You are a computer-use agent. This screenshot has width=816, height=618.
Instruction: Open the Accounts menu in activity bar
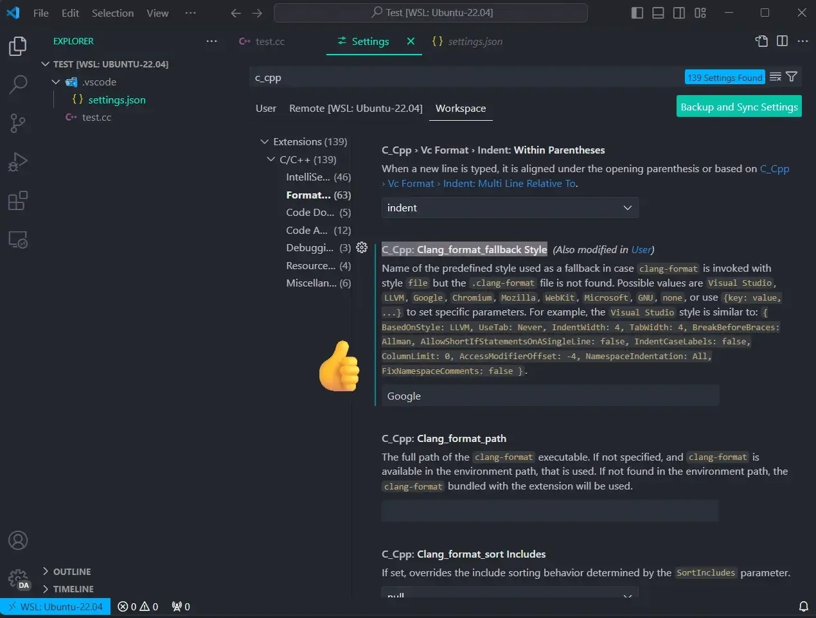point(18,540)
